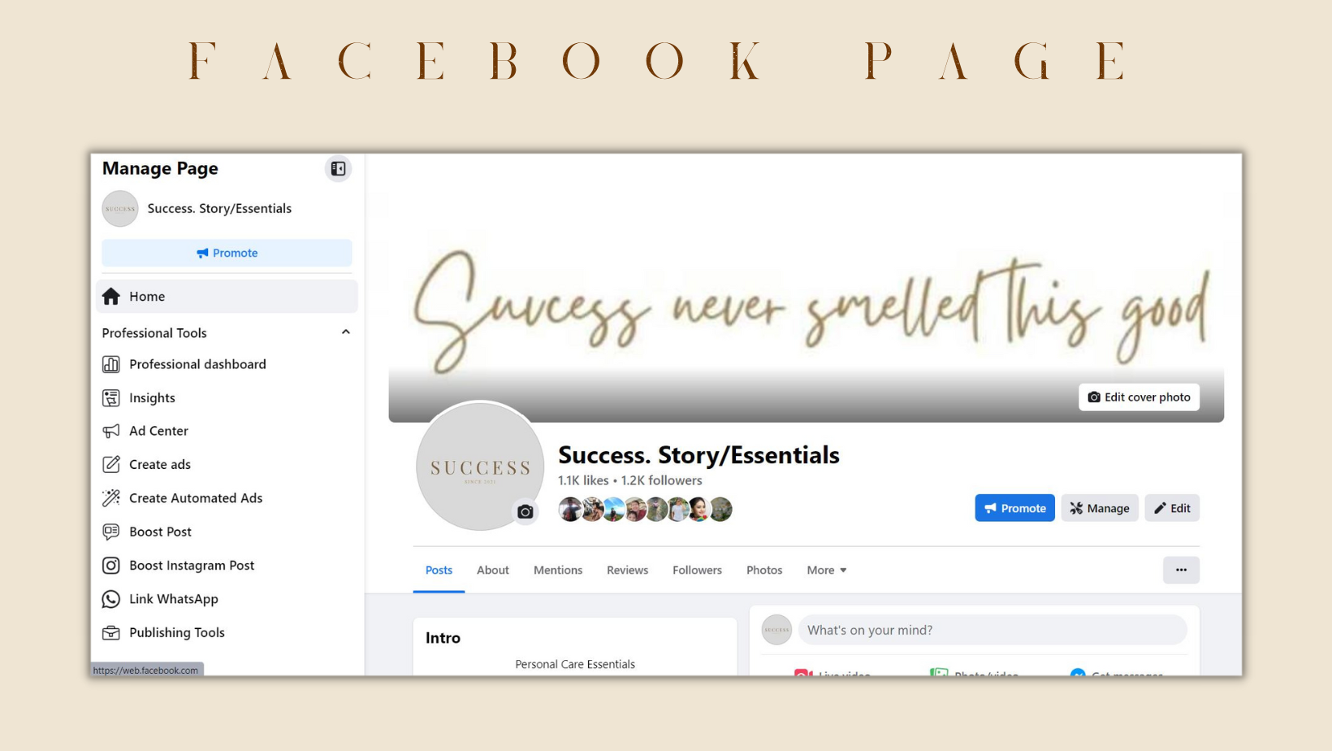Viewport: 1332px width, 751px height.
Task: Collapse the Manage Page sidebar panel icon
Action: [338, 169]
